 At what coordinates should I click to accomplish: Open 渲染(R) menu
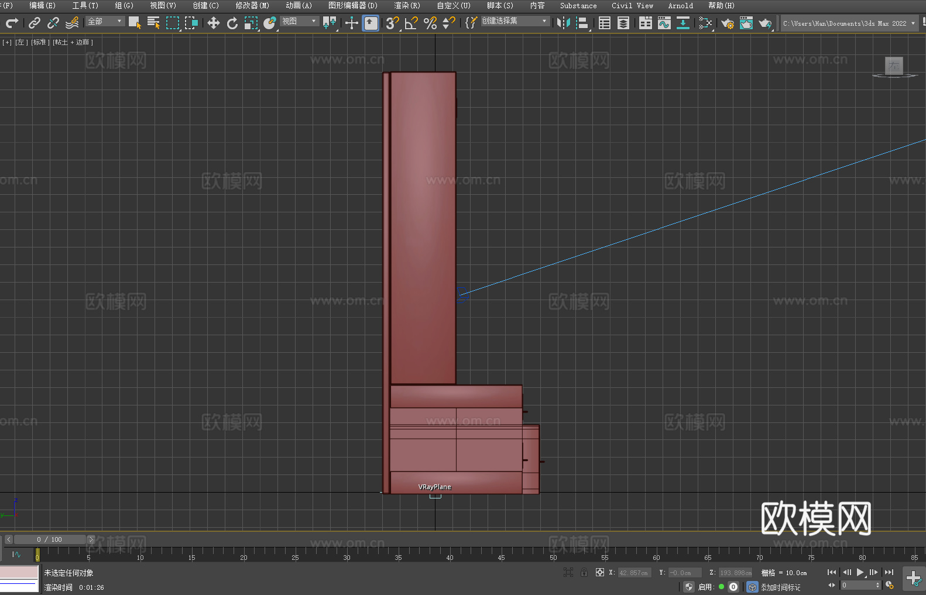coord(407,5)
